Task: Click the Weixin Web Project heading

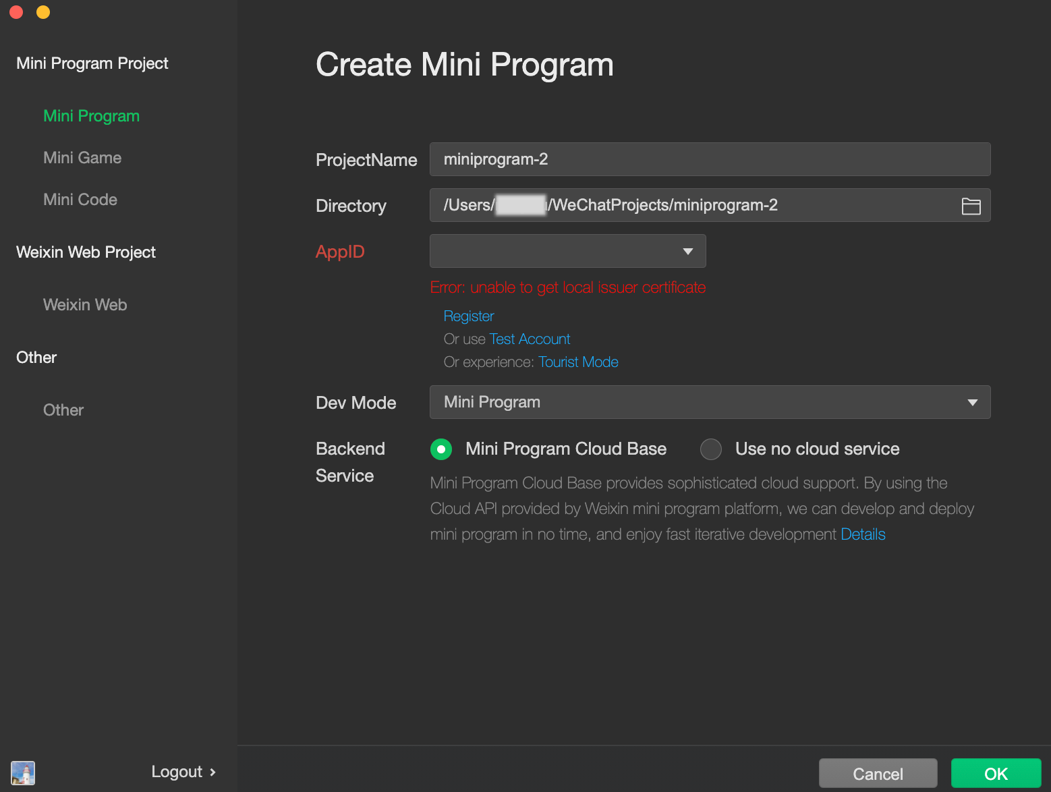Action: click(x=86, y=252)
